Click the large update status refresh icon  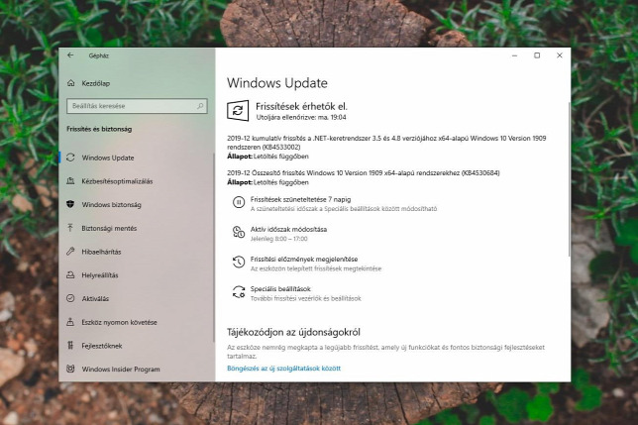[x=238, y=111]
